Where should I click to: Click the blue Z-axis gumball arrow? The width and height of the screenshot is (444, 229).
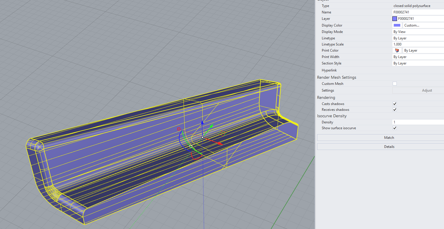(202, 123)
